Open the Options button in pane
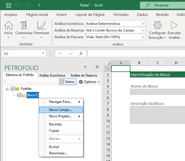 (x=89, y=82)
